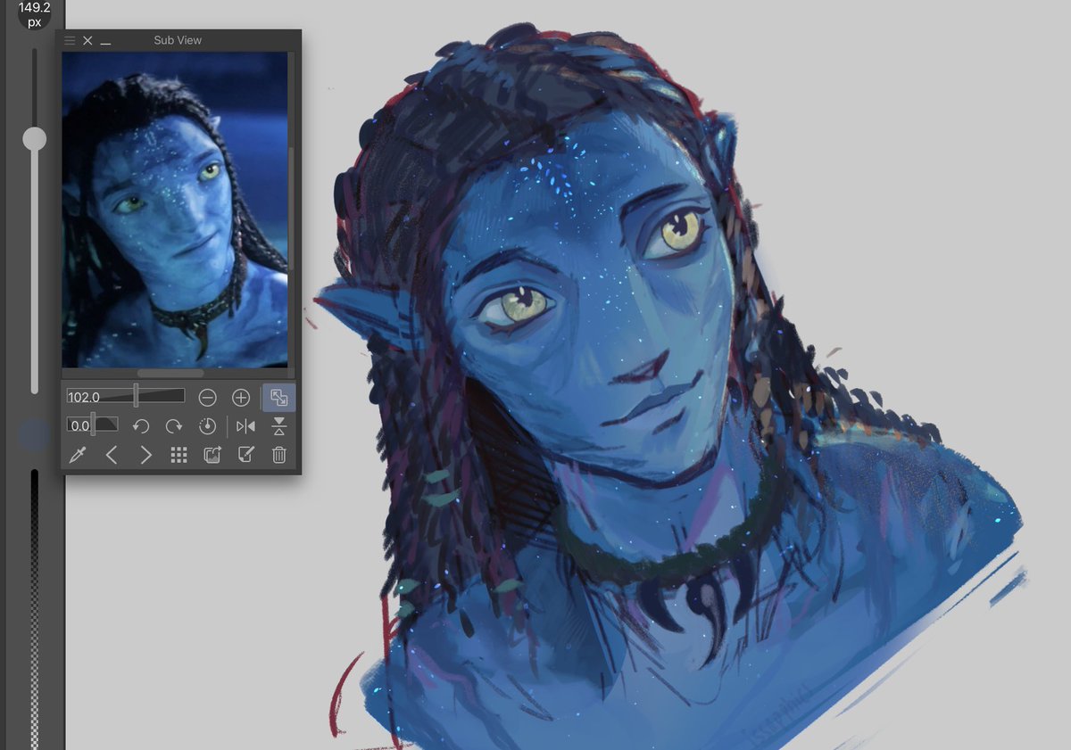Click the Sub View vertical scrollbar
This screenshot has width=1071, height=750.
point(291,210)
